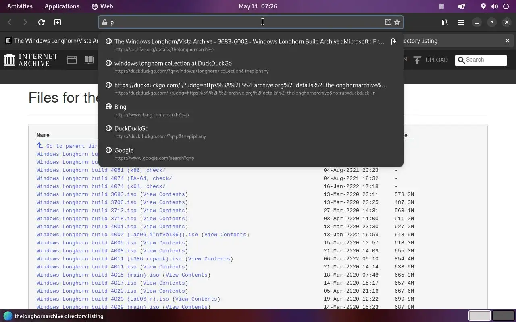Open Windows Longhorn build 4074 (x64, check/
Viewport: 516px width, 322px height.
click(x=101, y=186)
